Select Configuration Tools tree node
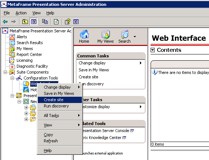The width and height of the screenshot is (209, 160). point(41,78)
